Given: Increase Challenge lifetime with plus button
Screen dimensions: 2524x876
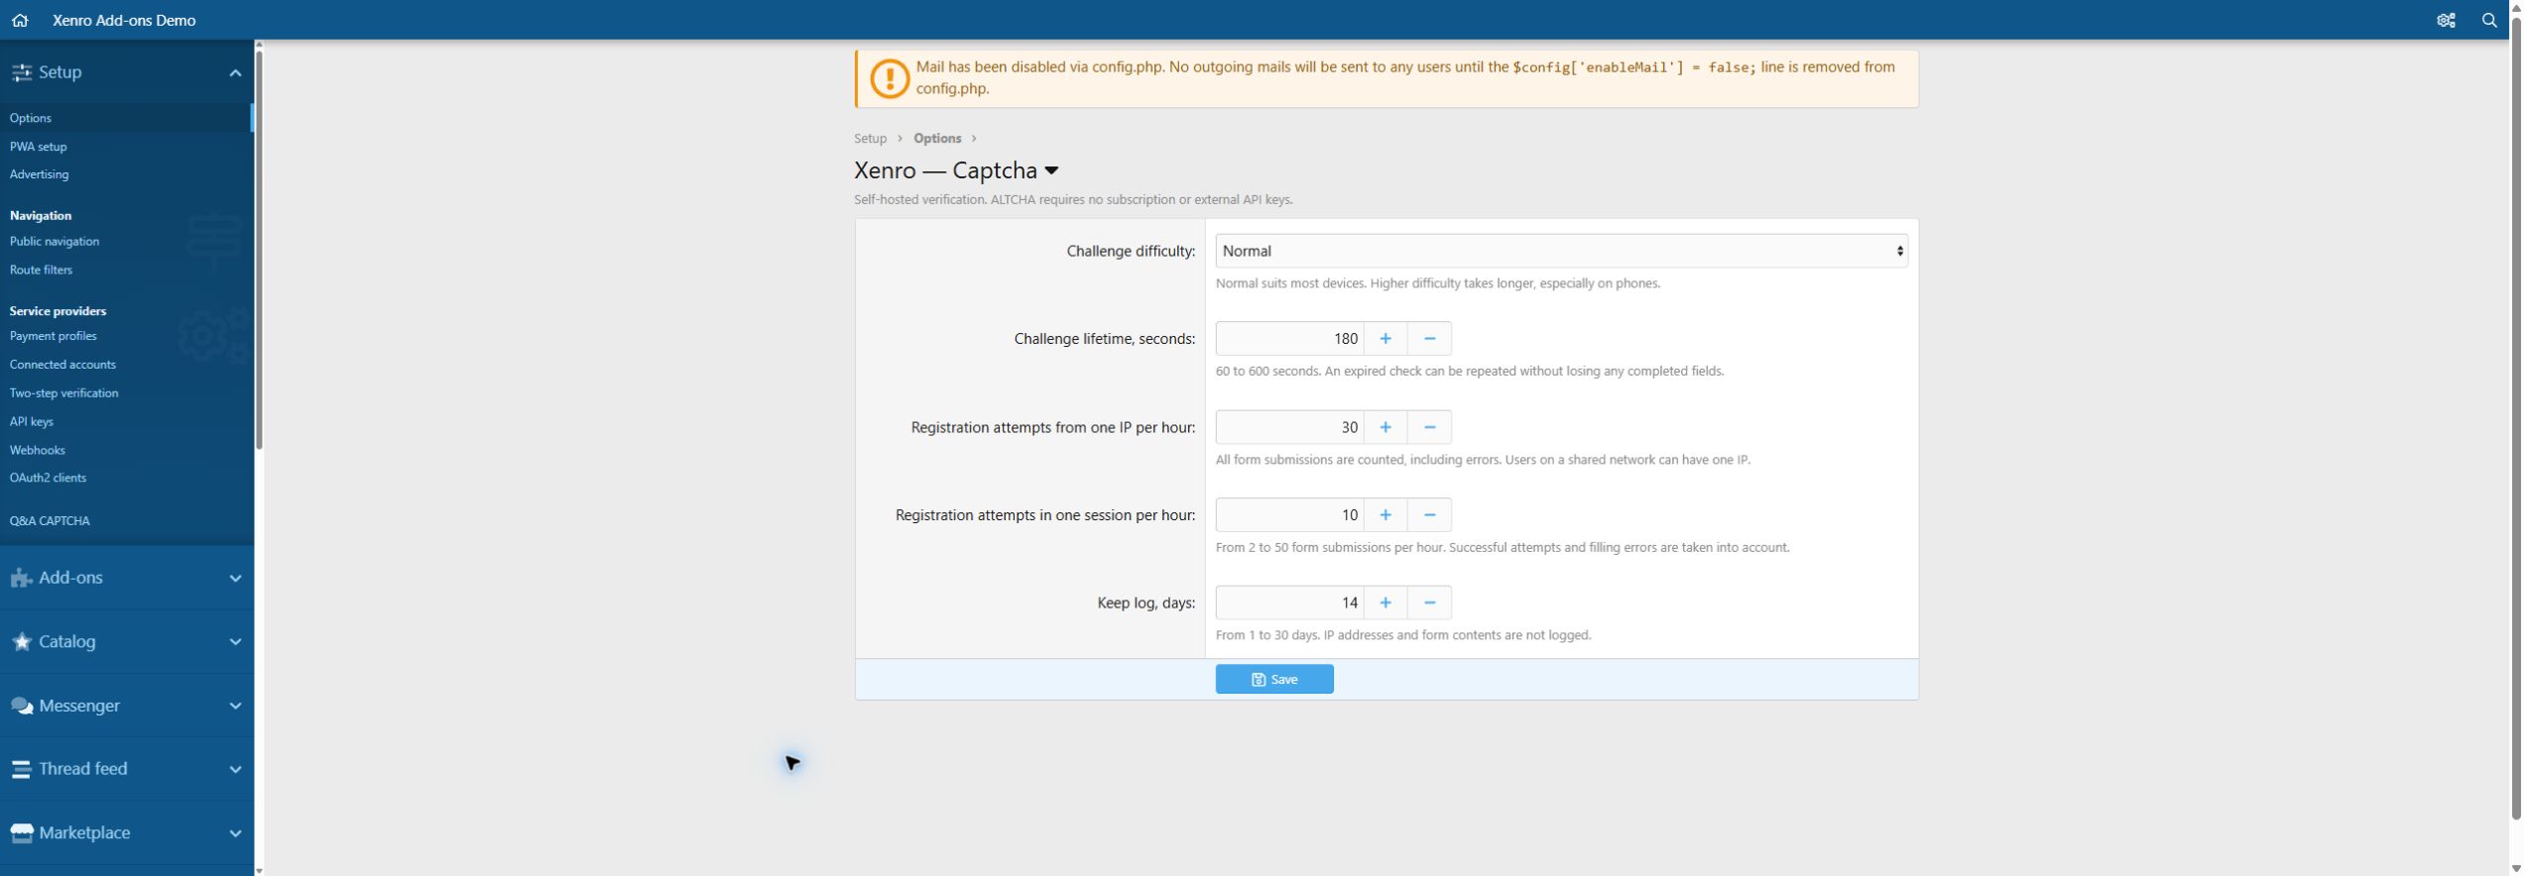Looking at the screenshot, I should pyautogui.click(x=1385, y=339).
